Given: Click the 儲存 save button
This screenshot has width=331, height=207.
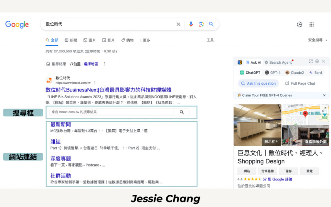Looking at the screenshot, I should tap(289, 171).
